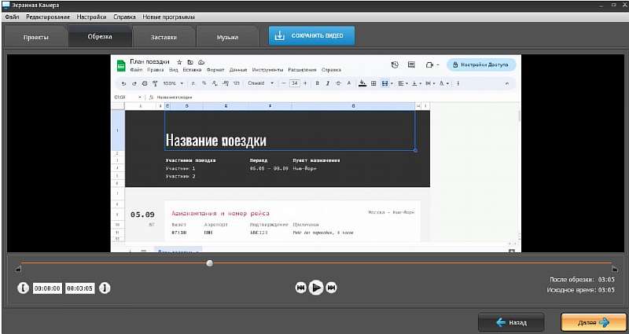Play the video preview
Image resolution: width=629 pixels, height=334 pixels.
pyautogui.click(x=315, y=288)
